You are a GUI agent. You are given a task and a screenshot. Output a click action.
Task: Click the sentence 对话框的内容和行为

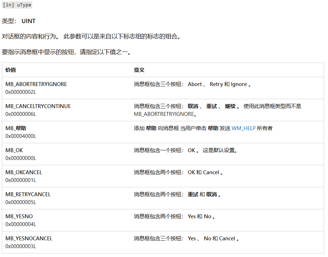pyautogui.click(x=31, y=37)
